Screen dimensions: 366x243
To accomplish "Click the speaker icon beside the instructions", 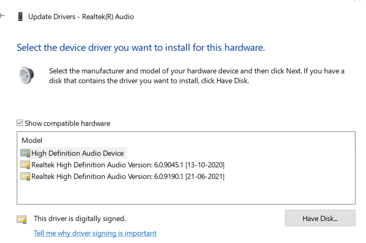I will tap(26, 76).
